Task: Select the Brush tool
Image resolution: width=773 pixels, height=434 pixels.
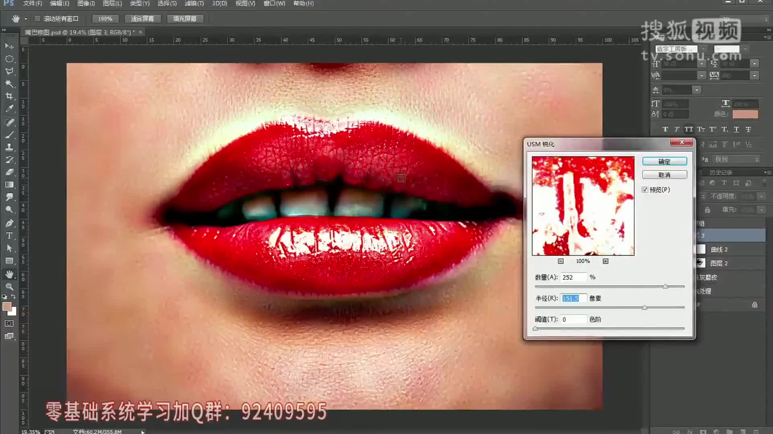Action: click(9, 135)
